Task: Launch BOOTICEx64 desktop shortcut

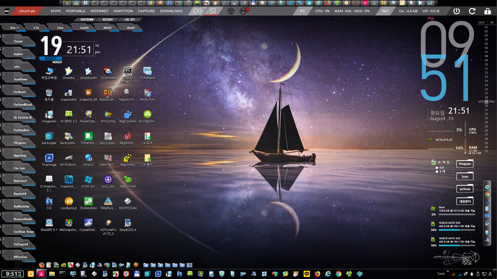Action: [x=128, y=203]
